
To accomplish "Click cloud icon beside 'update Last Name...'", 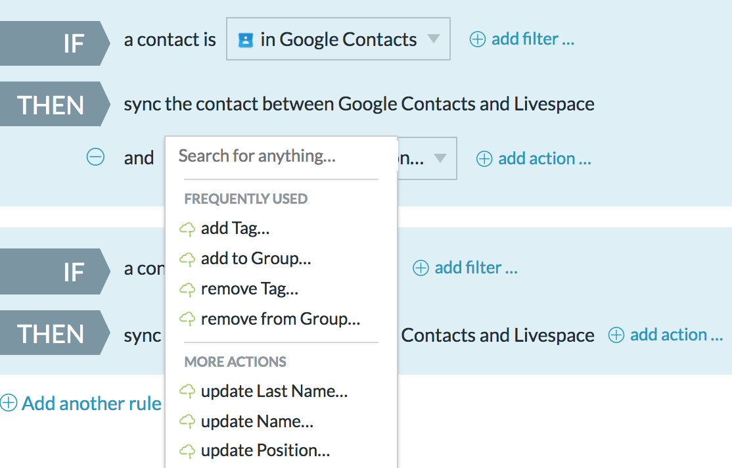I will (187, 391).
